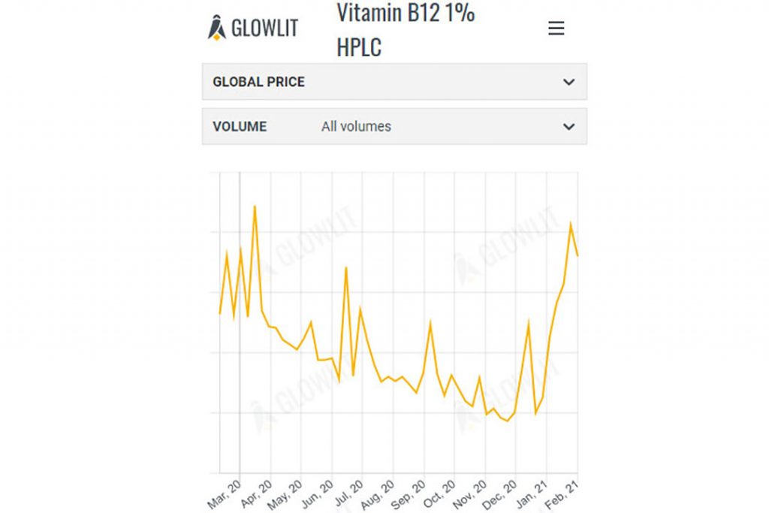The height and width of the screenshot is (513, 769).
Task: Click the lowest price point near Dec 2020
Action: pyautogui.click(x=508, y=421)
